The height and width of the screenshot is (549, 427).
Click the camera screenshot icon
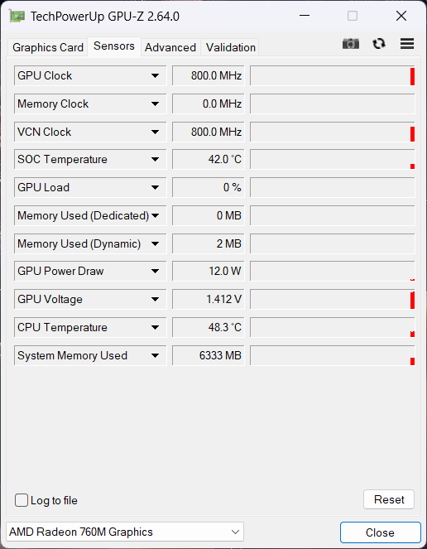click(x=351, y=44)
